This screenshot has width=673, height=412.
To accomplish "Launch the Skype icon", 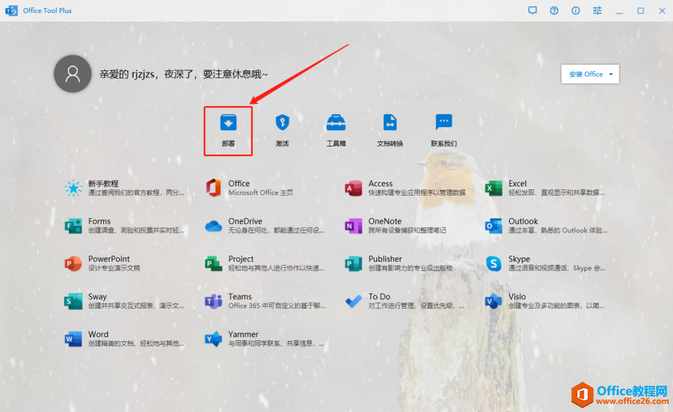I will click(494, 264).
